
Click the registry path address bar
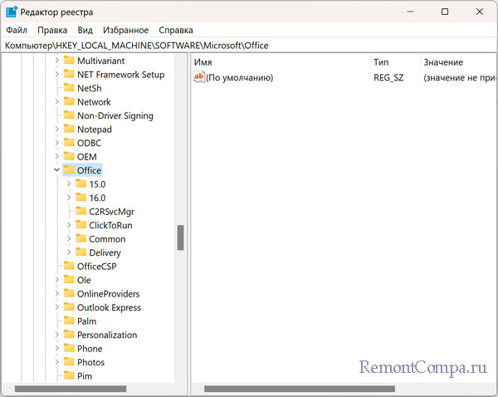[x=249, y=46]
